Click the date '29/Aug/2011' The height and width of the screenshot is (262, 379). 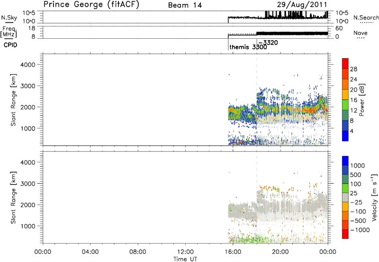pyautogui.click(x=302, y=4)
